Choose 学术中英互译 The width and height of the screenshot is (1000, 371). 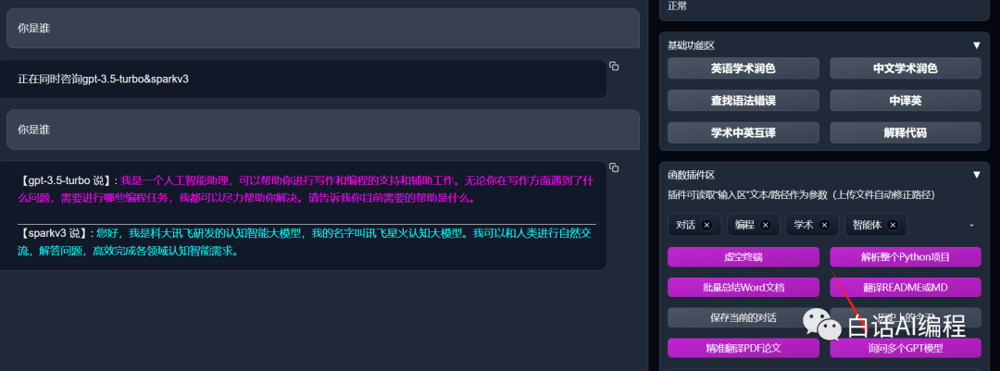[x=743, y=132]
